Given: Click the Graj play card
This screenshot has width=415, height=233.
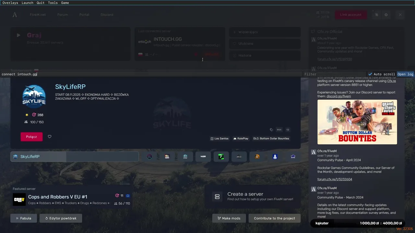Looking at the screenshot, I should click(x=70, y=44).
